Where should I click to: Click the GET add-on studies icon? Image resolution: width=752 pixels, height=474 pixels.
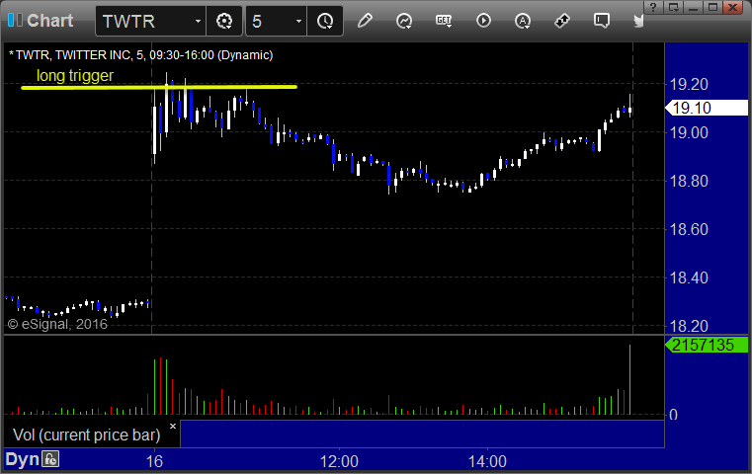pyautogui.click(x=444, y=21)
